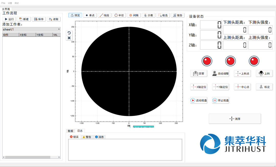276x167 pixels.
Task: Start the suction cup with 启动吸盘
Action: click(199, 100)
